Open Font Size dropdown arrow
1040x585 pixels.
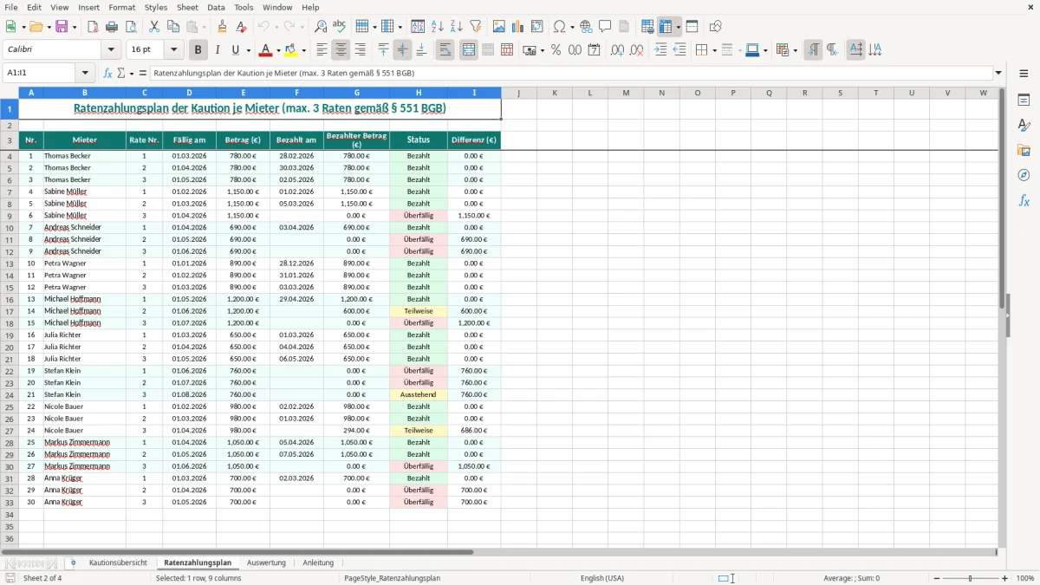pyautogui.click(x=174, y=50)
